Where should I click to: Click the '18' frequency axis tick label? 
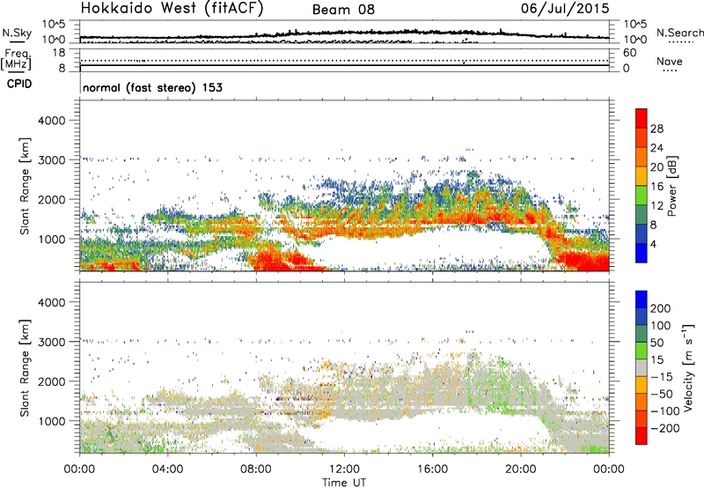click(x=59, y=53)
